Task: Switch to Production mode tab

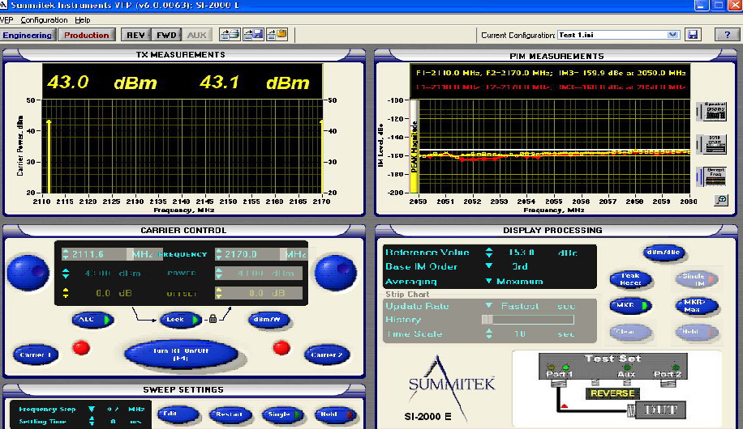Action: pos(87,35)
